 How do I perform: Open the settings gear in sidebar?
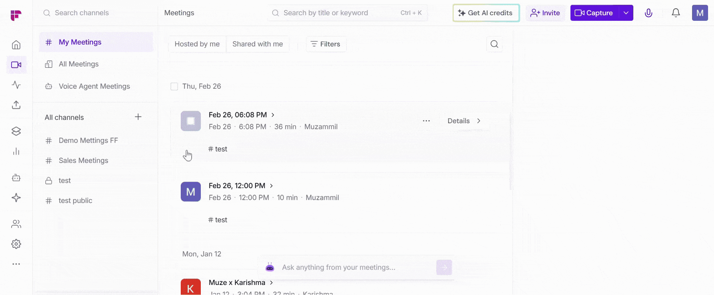(16, 244)
